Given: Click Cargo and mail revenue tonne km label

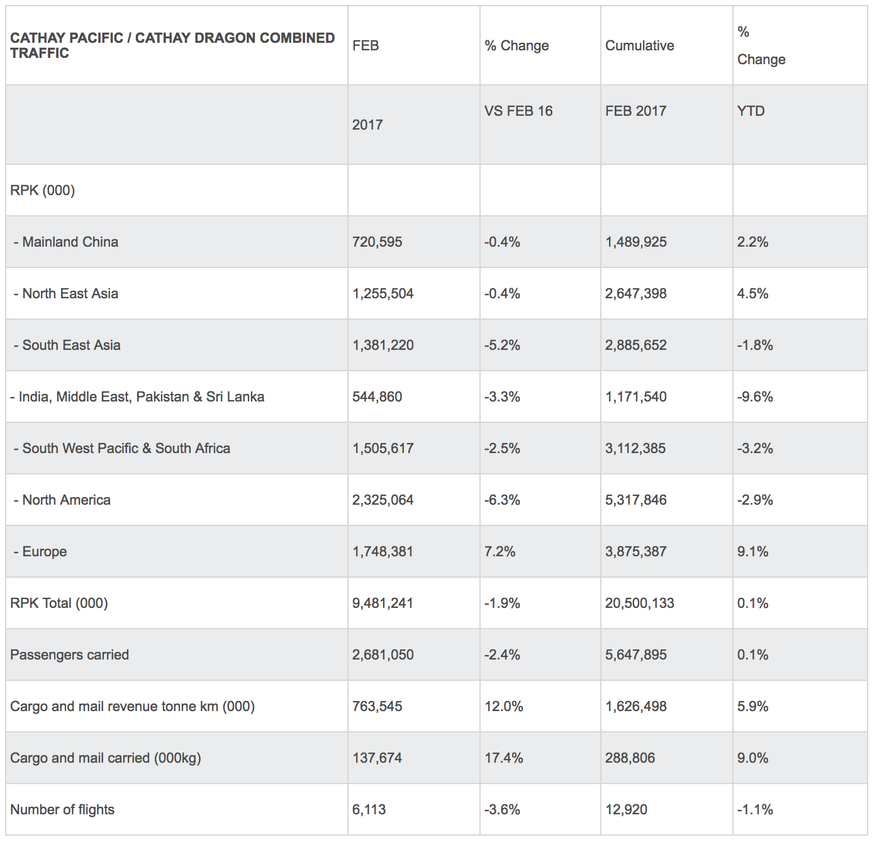Looking at the screenshot, I should coord(132,706).
